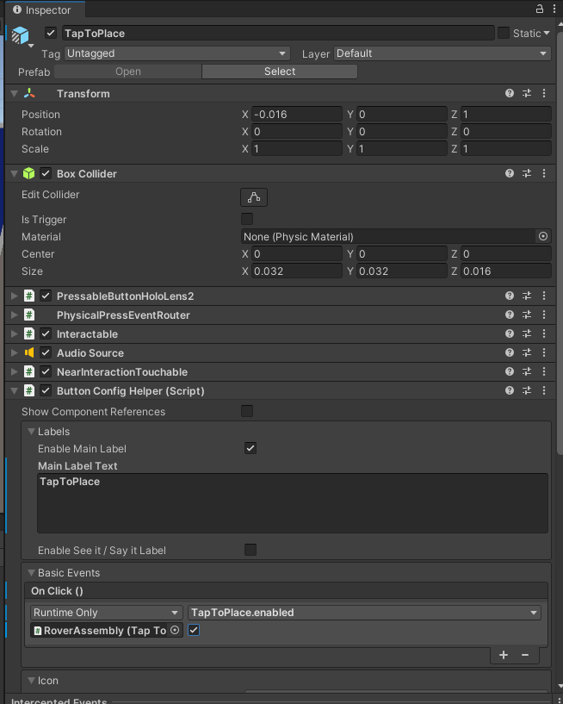This screenshot has width=563, height=704.
Task: Open Audio Source preset settings icon
Action: [527, 352]
